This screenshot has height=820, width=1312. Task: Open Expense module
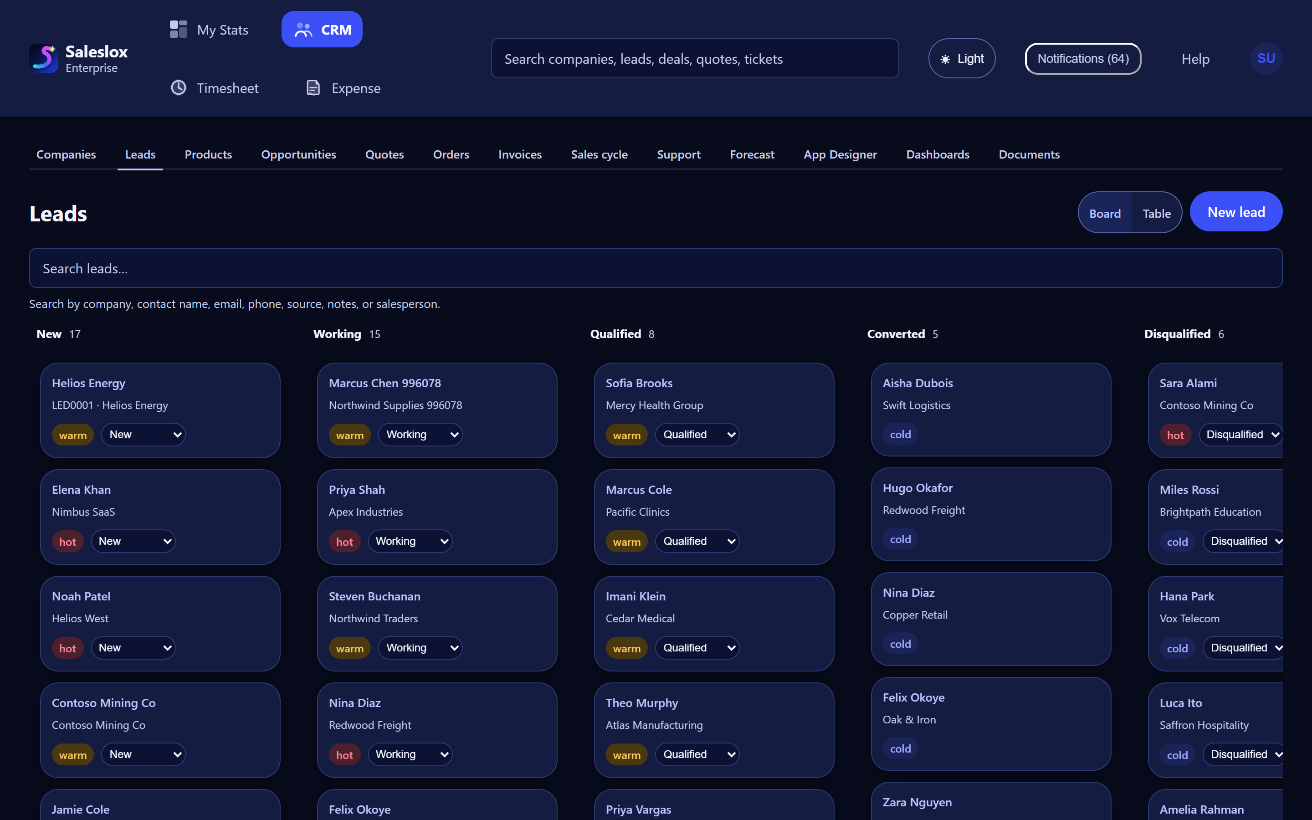[343, 88]
